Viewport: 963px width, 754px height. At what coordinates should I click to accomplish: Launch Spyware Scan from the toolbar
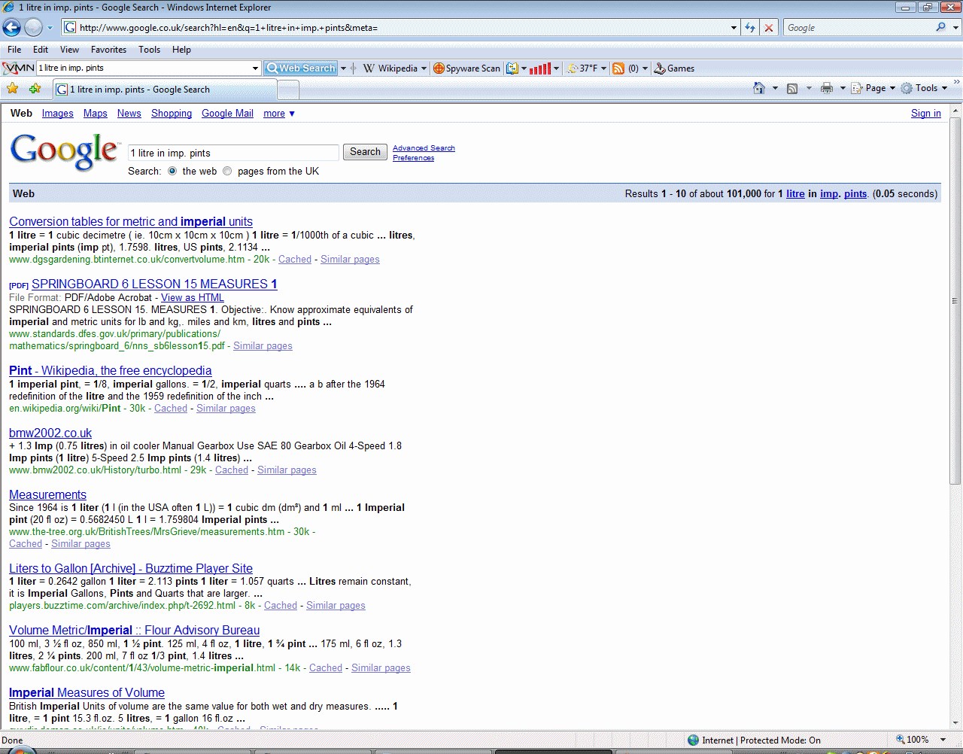click(x=466, y=68)
